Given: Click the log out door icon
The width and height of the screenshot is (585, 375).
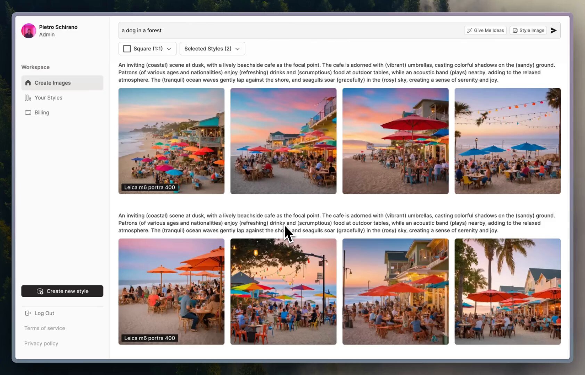Looking at the screenshot, I should pos(28,313).
